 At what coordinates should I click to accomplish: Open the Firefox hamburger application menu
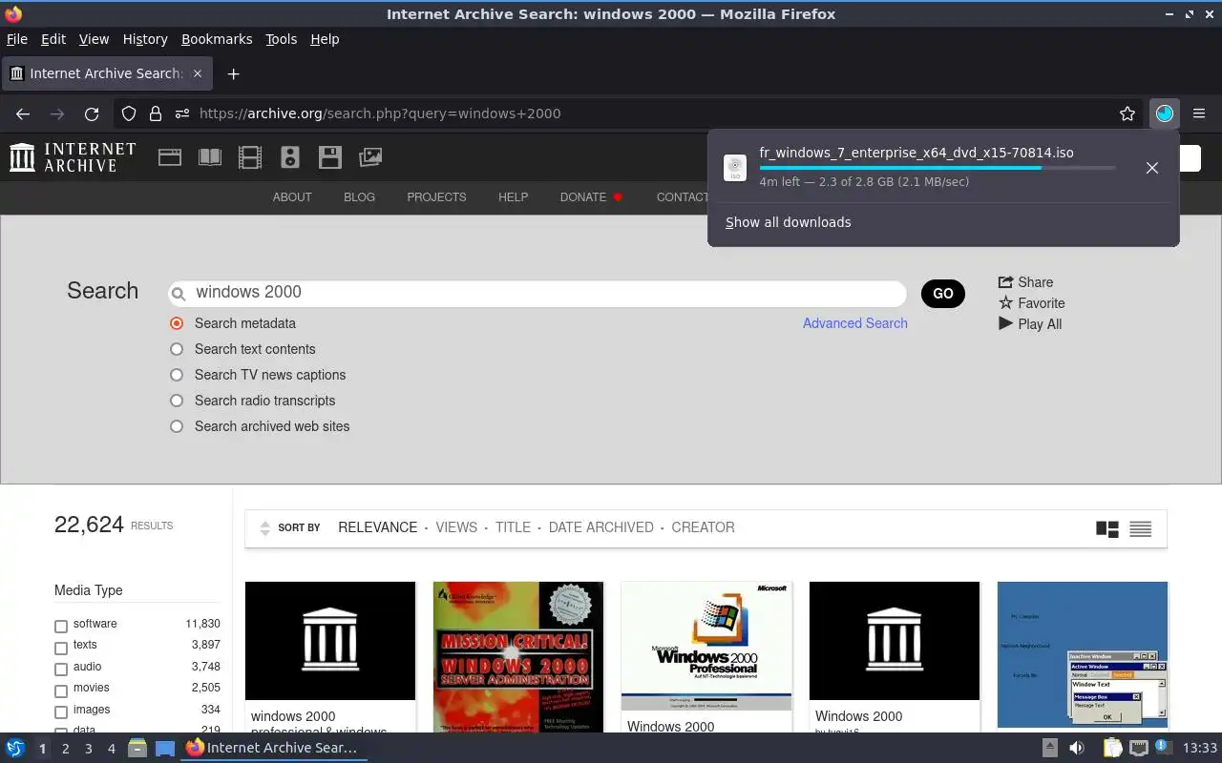(1199, 113)
